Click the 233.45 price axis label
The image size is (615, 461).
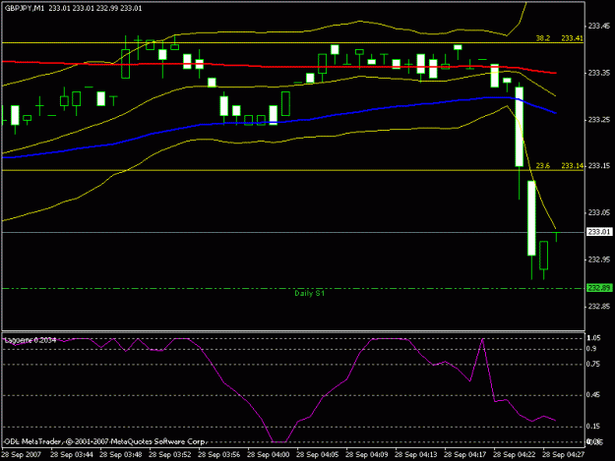pyautogui.click(x=599, y=26)
